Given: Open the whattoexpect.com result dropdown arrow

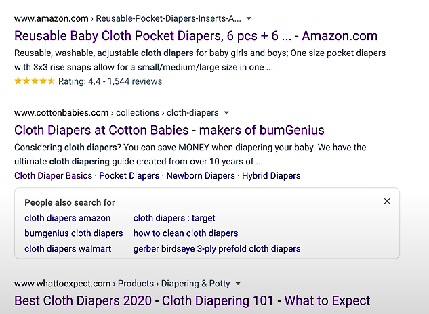Looking at the screenshot, I should coord(238,284).
